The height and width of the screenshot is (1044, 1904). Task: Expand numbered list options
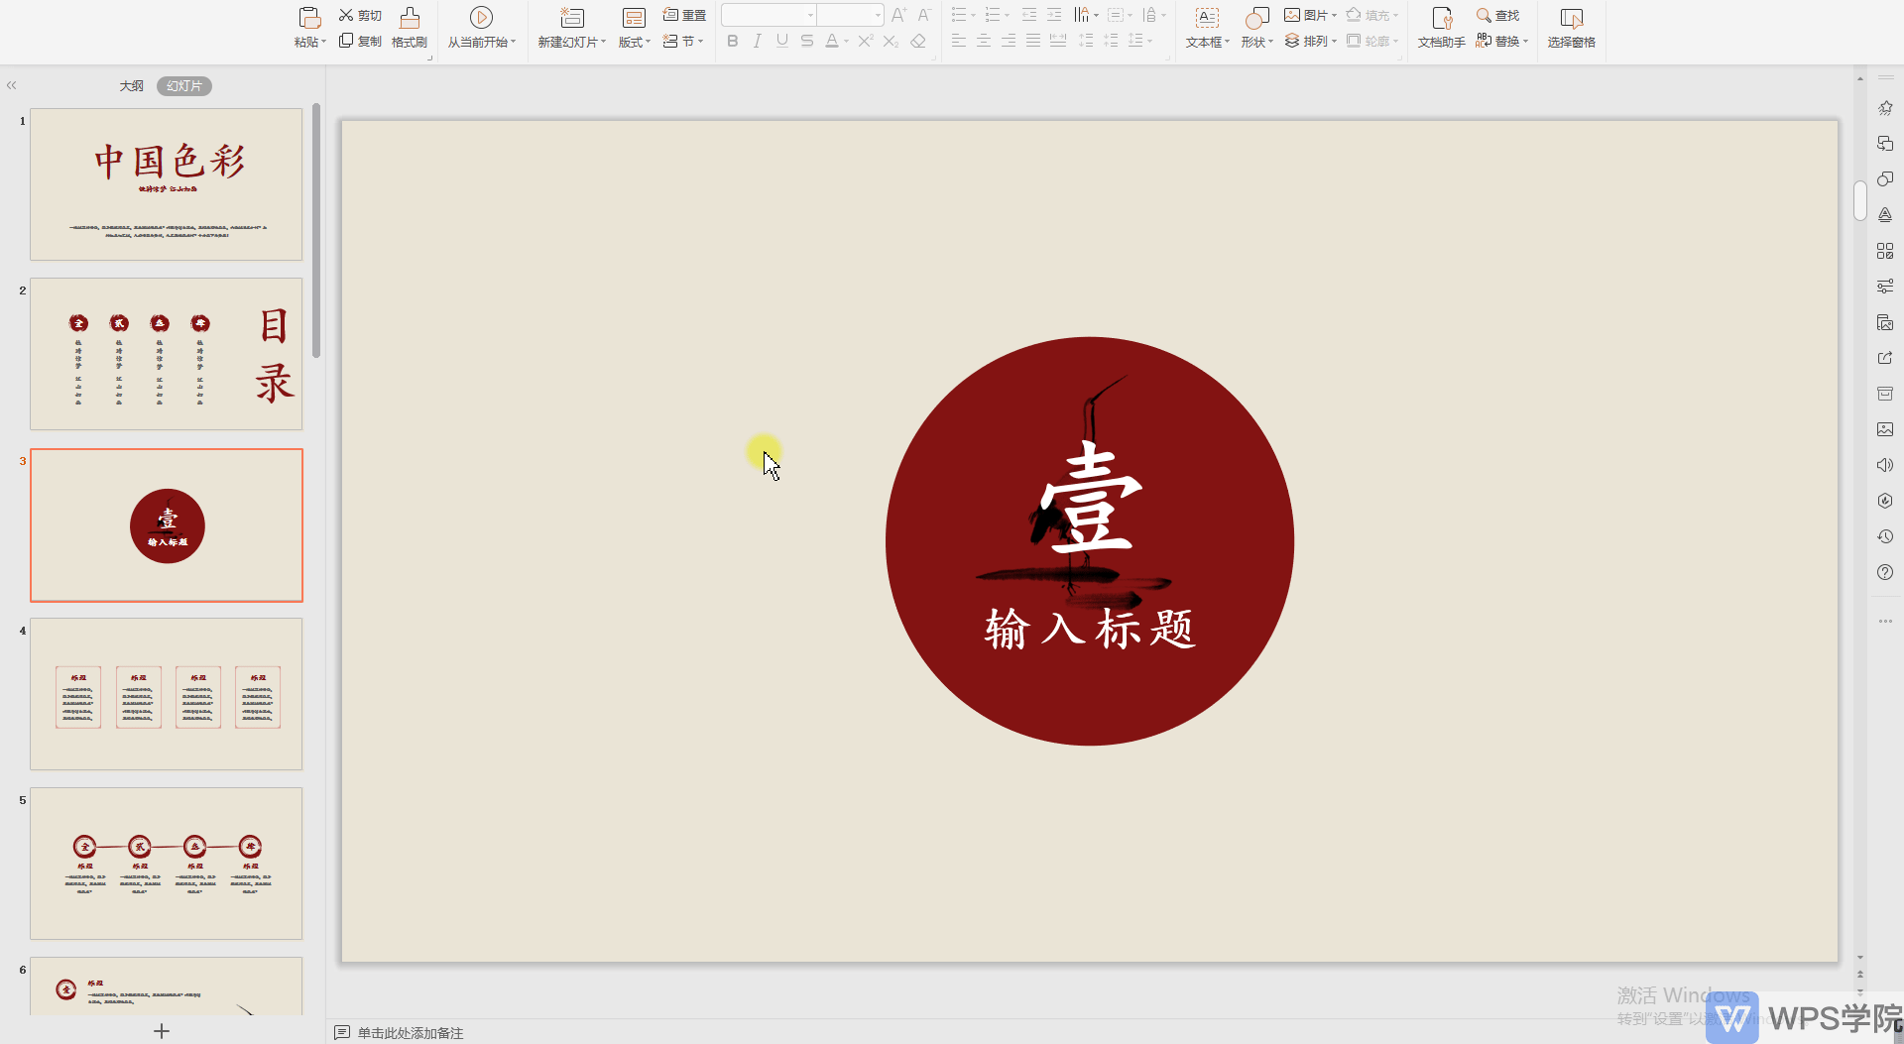pos(1007,15)
